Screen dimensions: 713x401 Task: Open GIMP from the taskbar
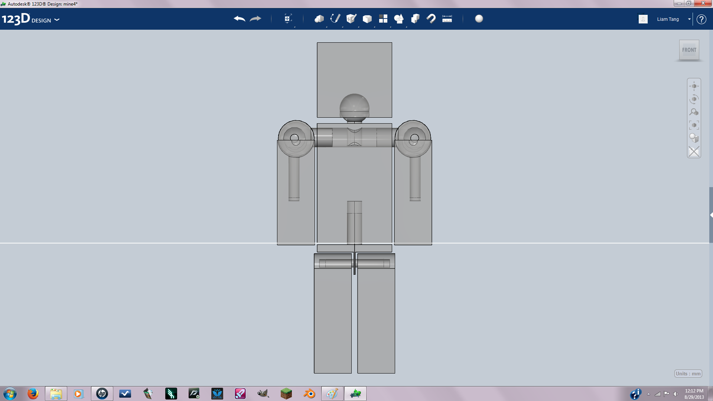pyautogui.click(x=263, y=394)
